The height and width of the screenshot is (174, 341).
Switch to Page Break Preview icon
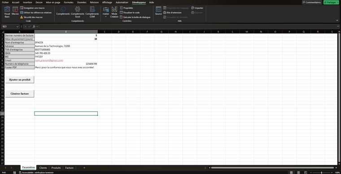click(306, 173)
